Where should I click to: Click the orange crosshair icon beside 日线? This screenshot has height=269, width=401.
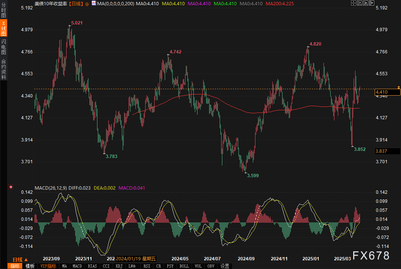pos(87,3)
